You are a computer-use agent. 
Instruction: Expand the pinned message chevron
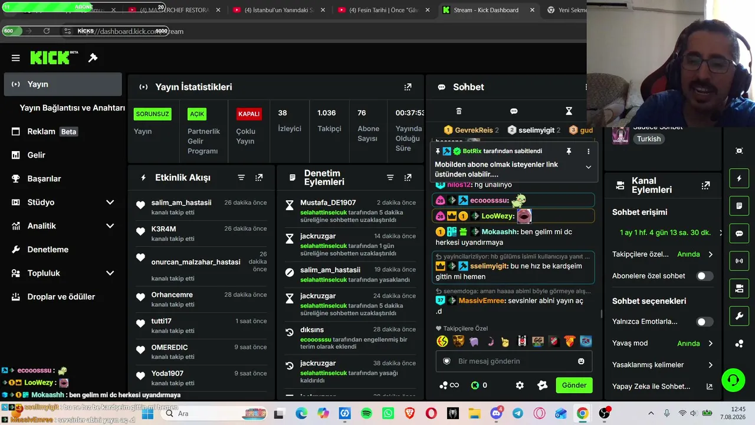pyautogui.click(x=588, y=167)
